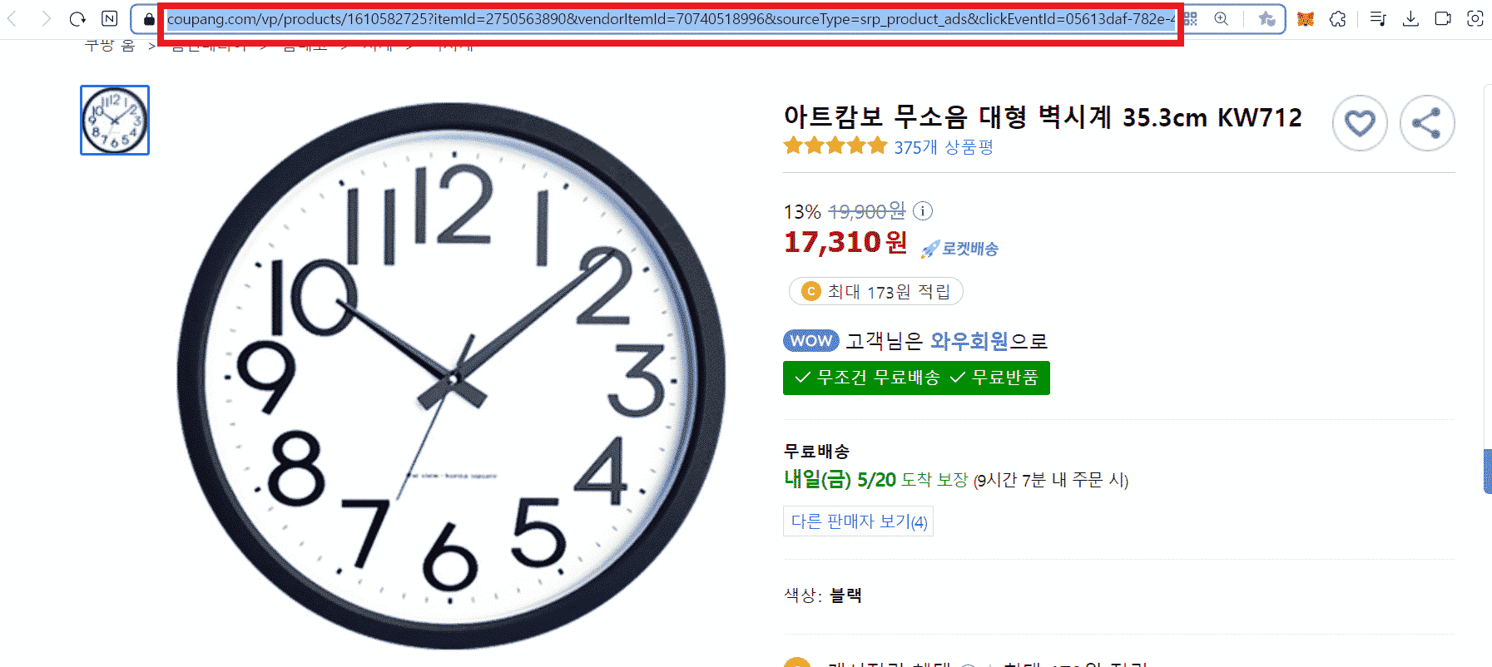Image resolution: width=1492 pixels, height=667 pixels.
Task: Add page to favorites with star icon
Action: tap(1266, 18)
